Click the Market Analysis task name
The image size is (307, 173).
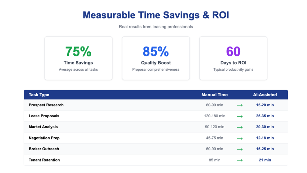pyautogui.click(x=43, y=127)
